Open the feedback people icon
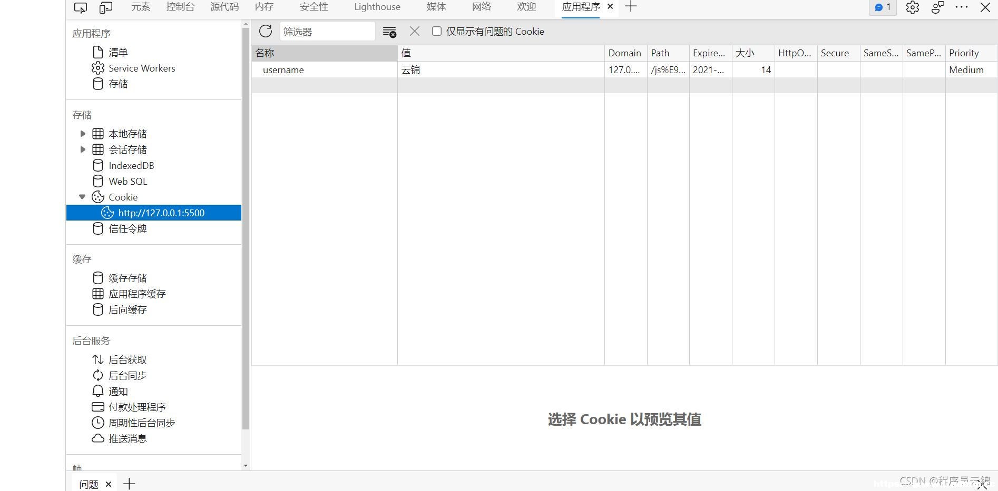This screenshot has height=491, width=998. [x=937, y=7]
